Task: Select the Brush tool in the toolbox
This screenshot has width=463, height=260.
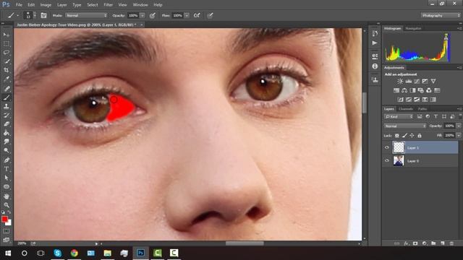Action: tap(7, 97)
